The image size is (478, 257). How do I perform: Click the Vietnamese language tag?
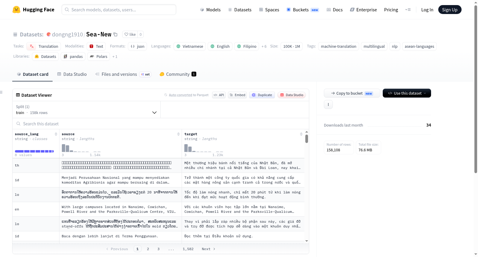coord(190,46)
